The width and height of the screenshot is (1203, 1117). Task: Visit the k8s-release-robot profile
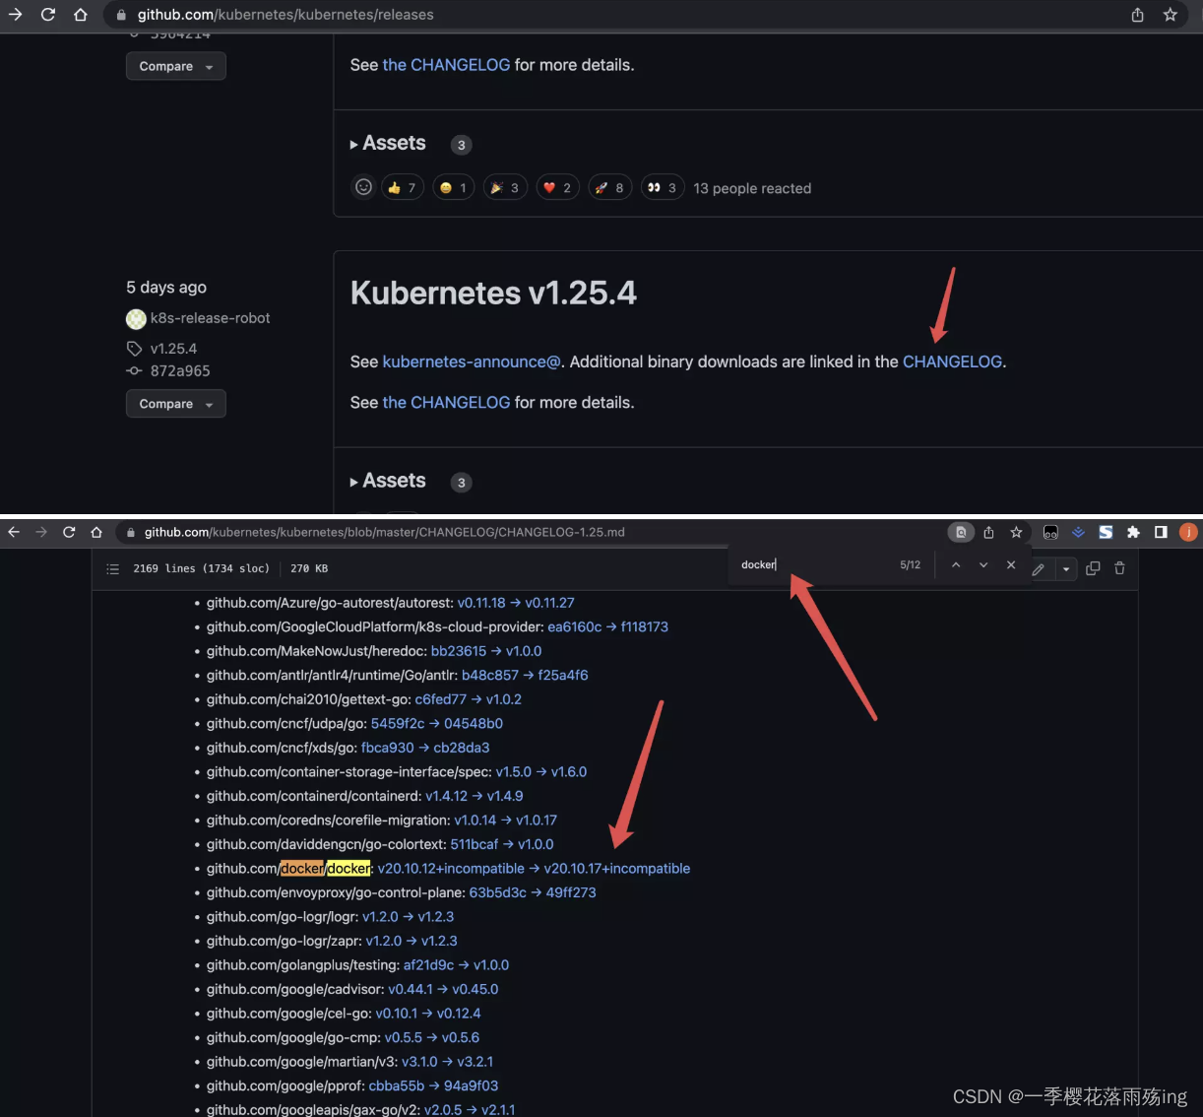pos(210,318)
